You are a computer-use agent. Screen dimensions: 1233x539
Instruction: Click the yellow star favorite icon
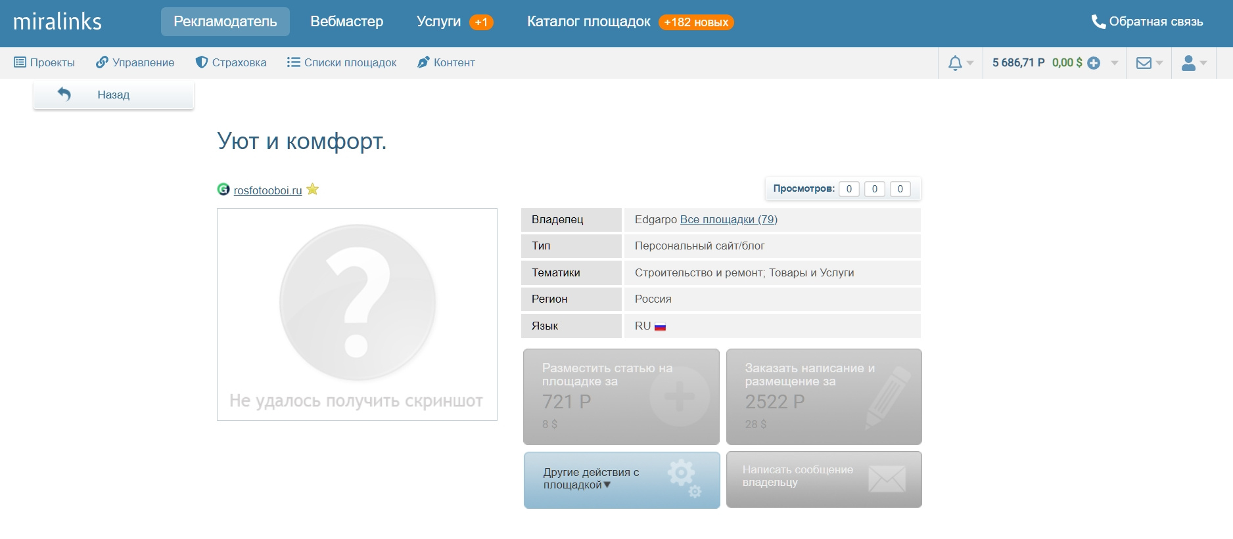(313, 189)
